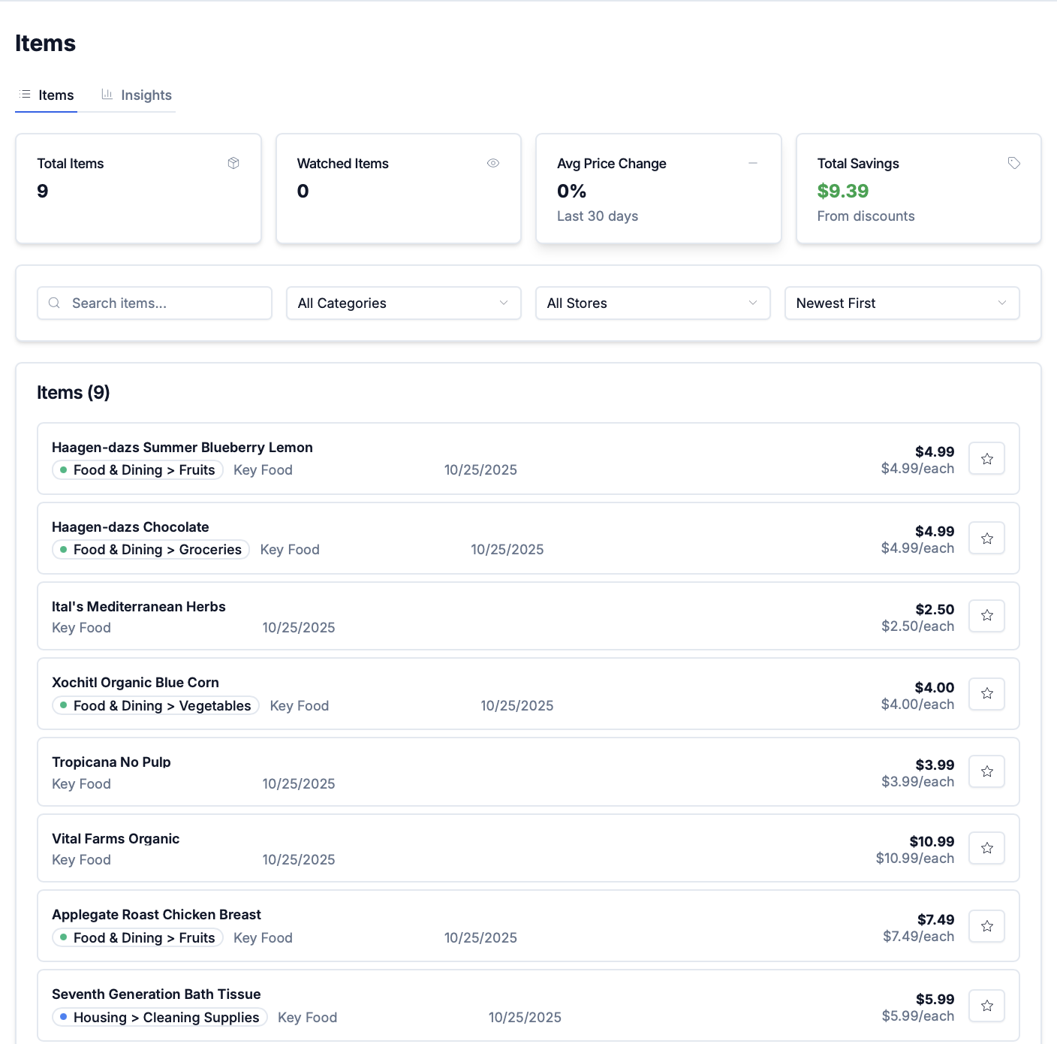Select the Items tab
1057x1044 pixels.
pos(56,95)
